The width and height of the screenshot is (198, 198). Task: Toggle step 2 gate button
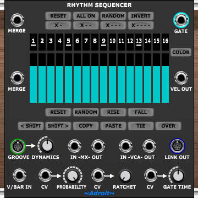[42, 42]
